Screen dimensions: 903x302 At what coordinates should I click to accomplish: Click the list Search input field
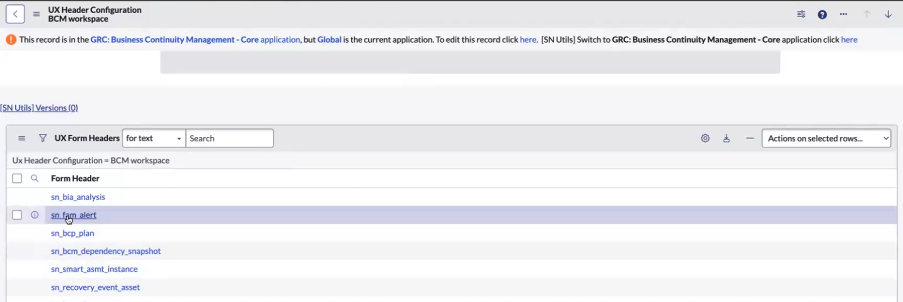[230, 139]
